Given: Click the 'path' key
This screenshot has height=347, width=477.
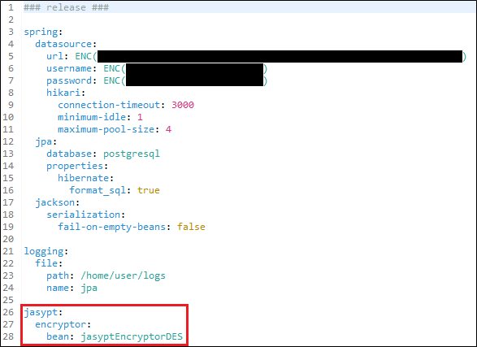Looking at the screenshot, I should pos(58,275).
